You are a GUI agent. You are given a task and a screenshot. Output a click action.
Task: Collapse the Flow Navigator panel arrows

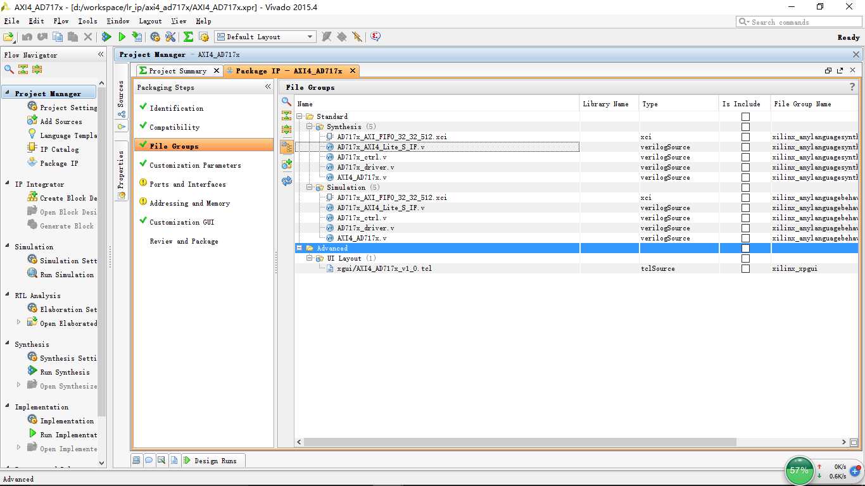(101, 54)
